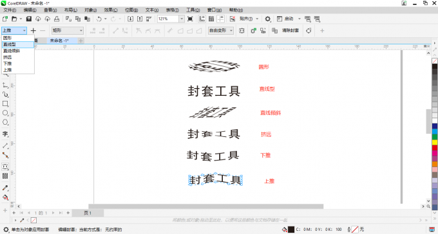Screen dimensions: 438x234
Task: Choose 挤远 from the preset list
Action: coord(17,57)
